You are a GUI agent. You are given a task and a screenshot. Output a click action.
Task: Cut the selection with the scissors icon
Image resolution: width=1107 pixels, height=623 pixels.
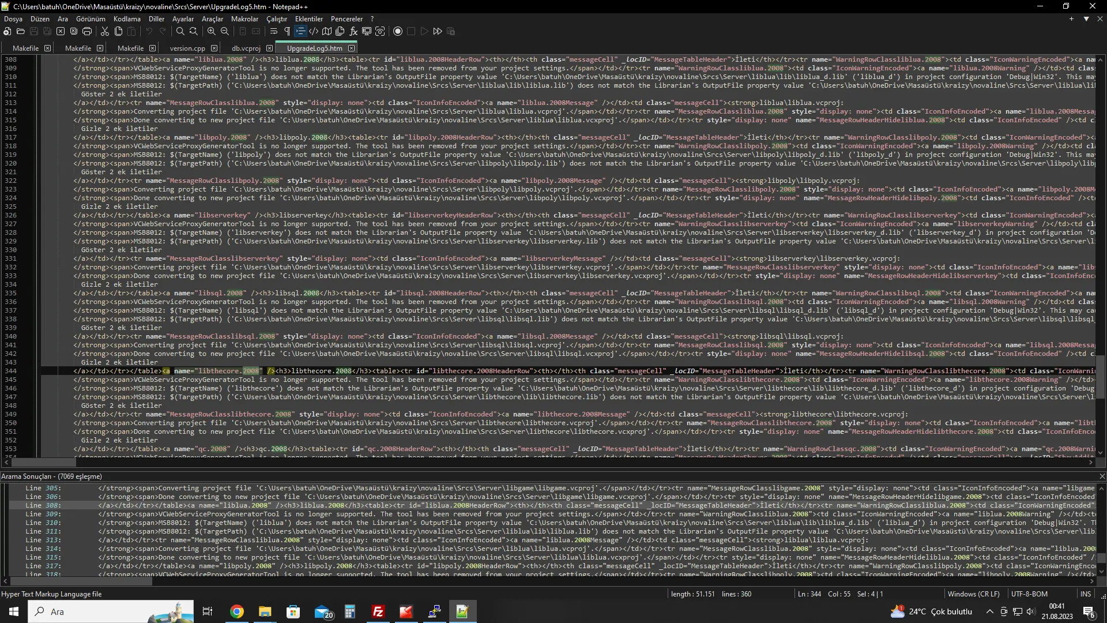click(x=105, y=31)
